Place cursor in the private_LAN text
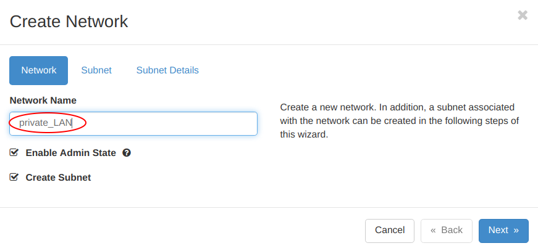 tap(46, 123)
